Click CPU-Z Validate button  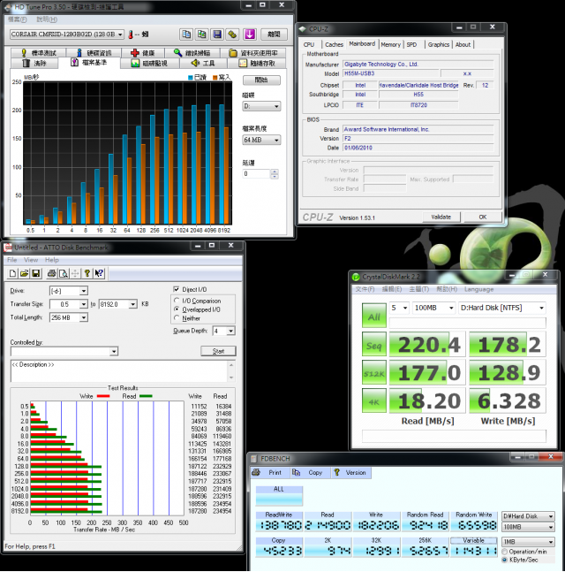[x=441, y=217]
